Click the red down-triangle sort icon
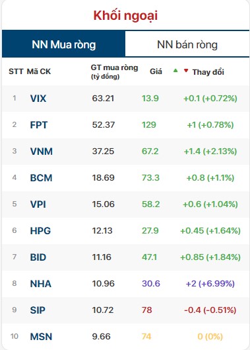The image size is (250, 350). point(186,71)
